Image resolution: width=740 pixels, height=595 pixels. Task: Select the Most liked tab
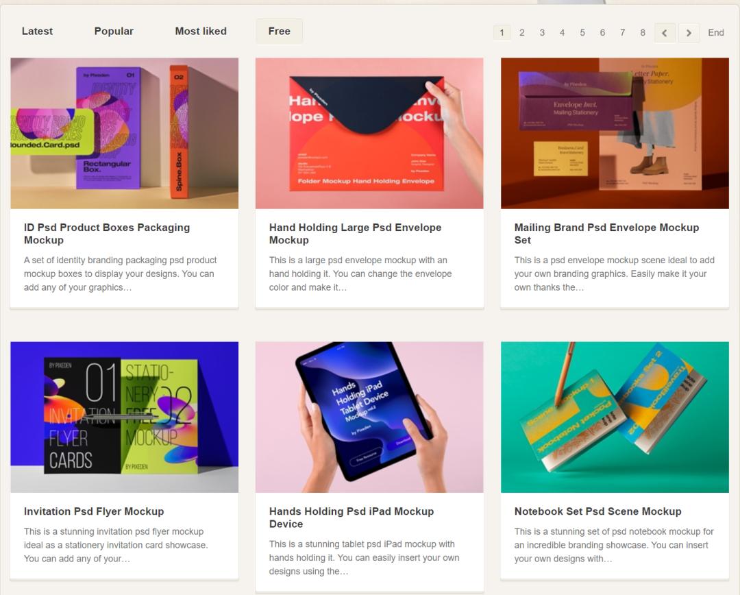point(201,31)
